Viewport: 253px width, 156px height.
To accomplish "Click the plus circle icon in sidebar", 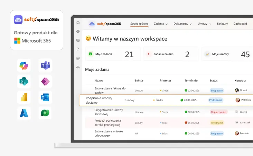I will pyautogui.click(x=78, y=67).
